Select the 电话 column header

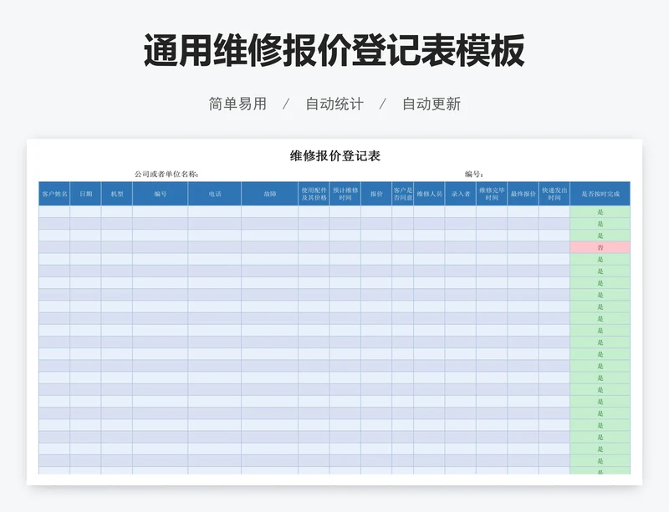point(215,194)
